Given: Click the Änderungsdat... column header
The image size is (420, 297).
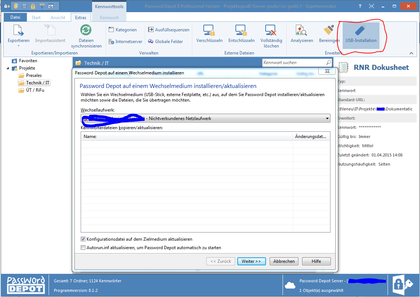Looking at the screenshot, I should click(x=311, y=137).
